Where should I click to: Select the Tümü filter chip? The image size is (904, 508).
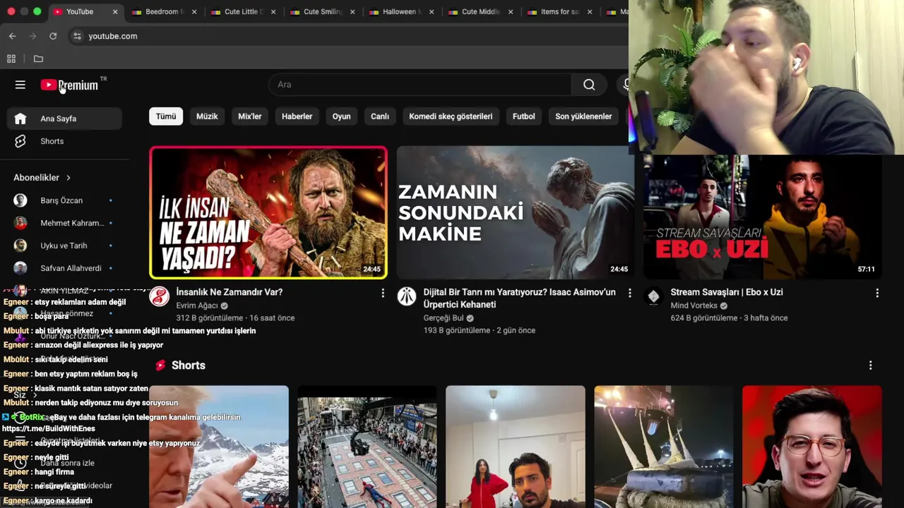166,116
